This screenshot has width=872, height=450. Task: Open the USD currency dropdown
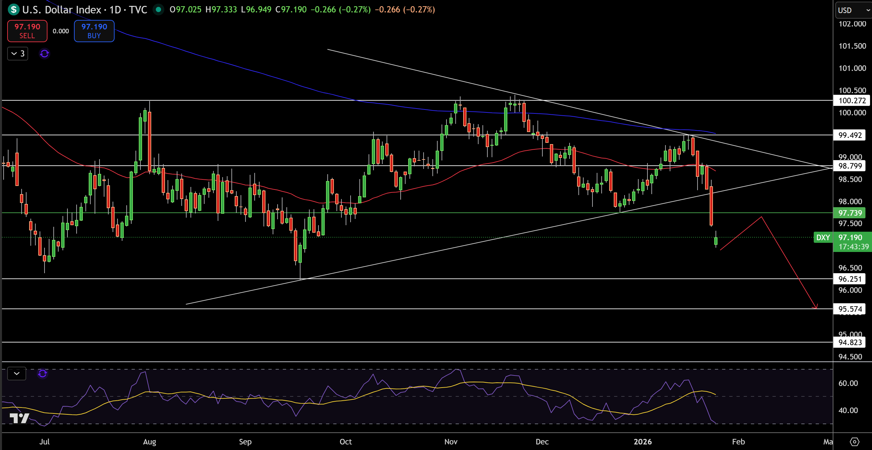coord(853,10)
